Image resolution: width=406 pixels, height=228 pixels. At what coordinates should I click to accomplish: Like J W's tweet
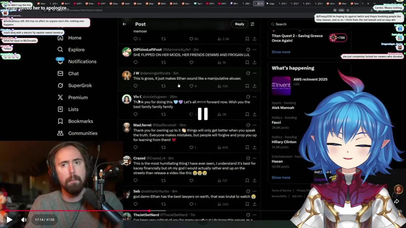pos(191,86)
